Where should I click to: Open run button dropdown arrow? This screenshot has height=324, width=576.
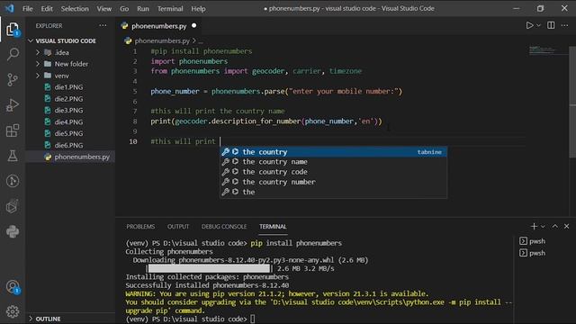tap(538, 25)
